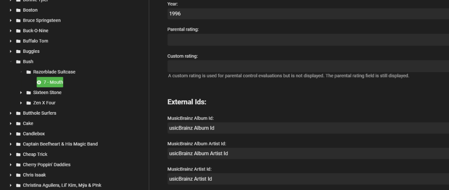
Task: Click the Candlebox folder icon
Action: pyautogui.click(x=18, y=134)
